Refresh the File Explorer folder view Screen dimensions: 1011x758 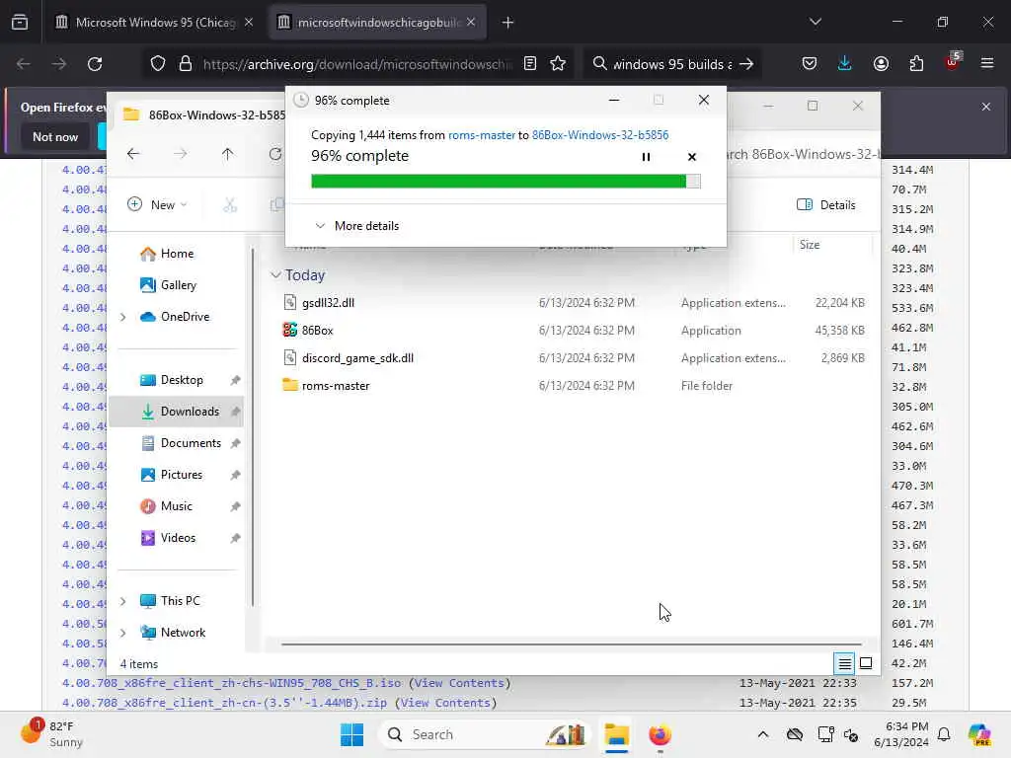coord(275,153)
